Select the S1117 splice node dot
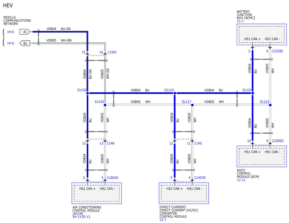Viewport: 289px width, 223px height. point(192,105)
